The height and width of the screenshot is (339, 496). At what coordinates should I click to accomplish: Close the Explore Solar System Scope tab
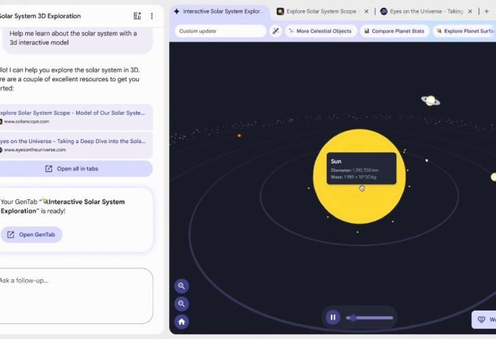[x=366, y=12]
